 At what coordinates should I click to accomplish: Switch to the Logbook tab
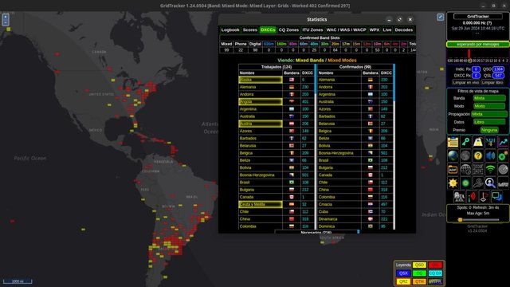coord(230,30)
